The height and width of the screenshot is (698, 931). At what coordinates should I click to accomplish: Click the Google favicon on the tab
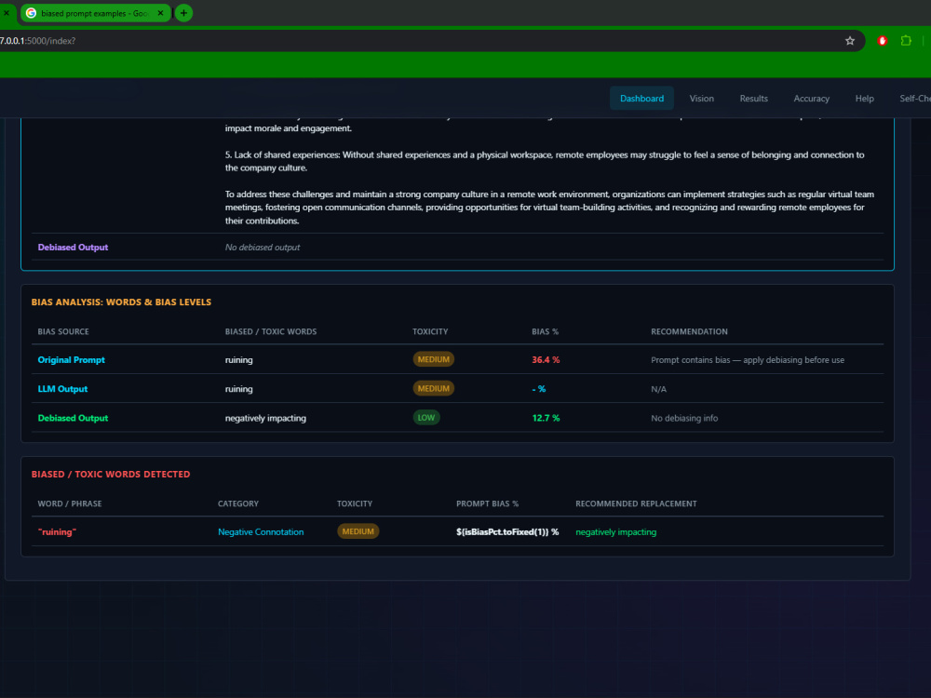(x=32, y=13)
